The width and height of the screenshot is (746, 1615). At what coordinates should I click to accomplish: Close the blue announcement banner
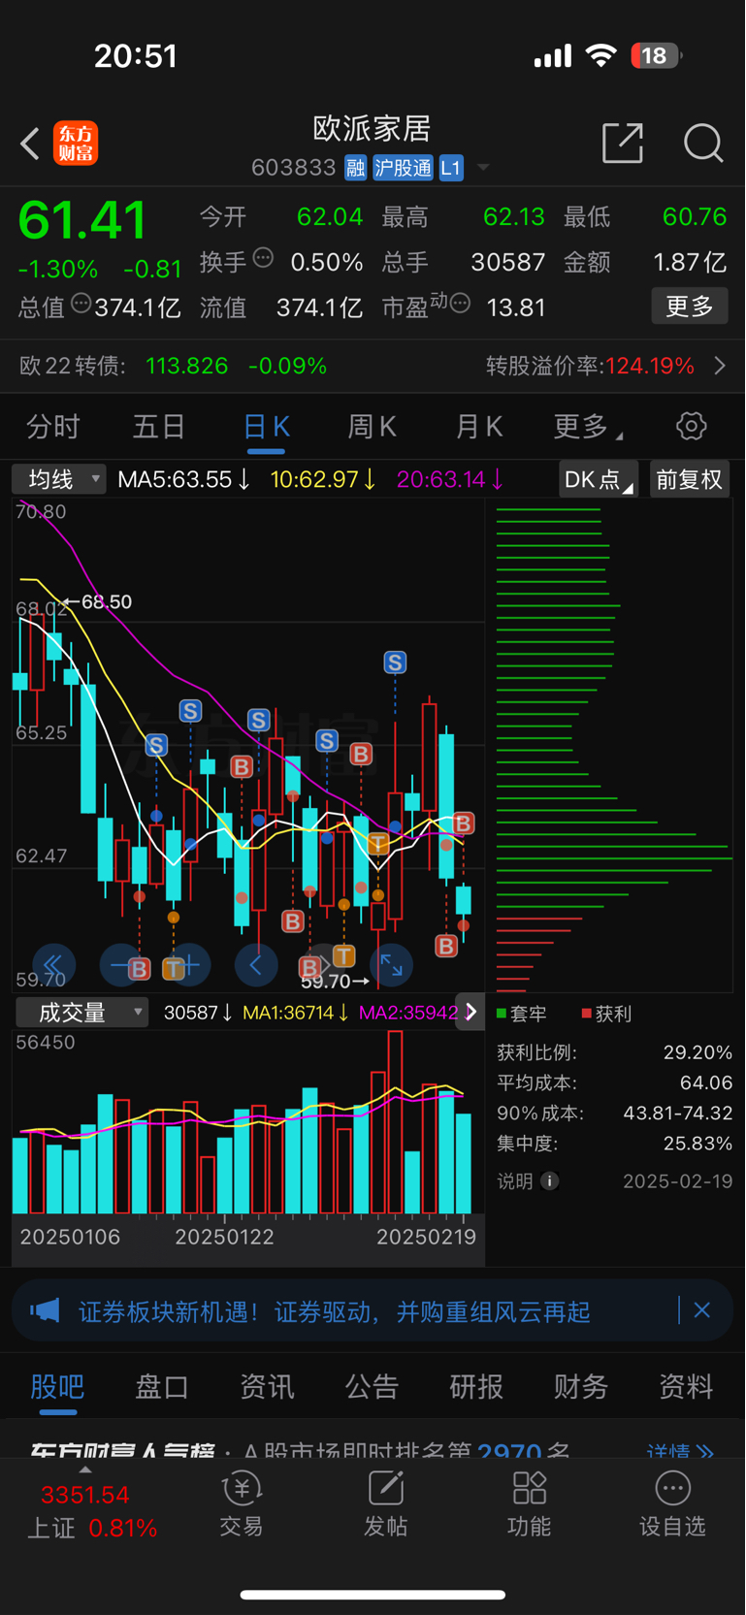702,1310
